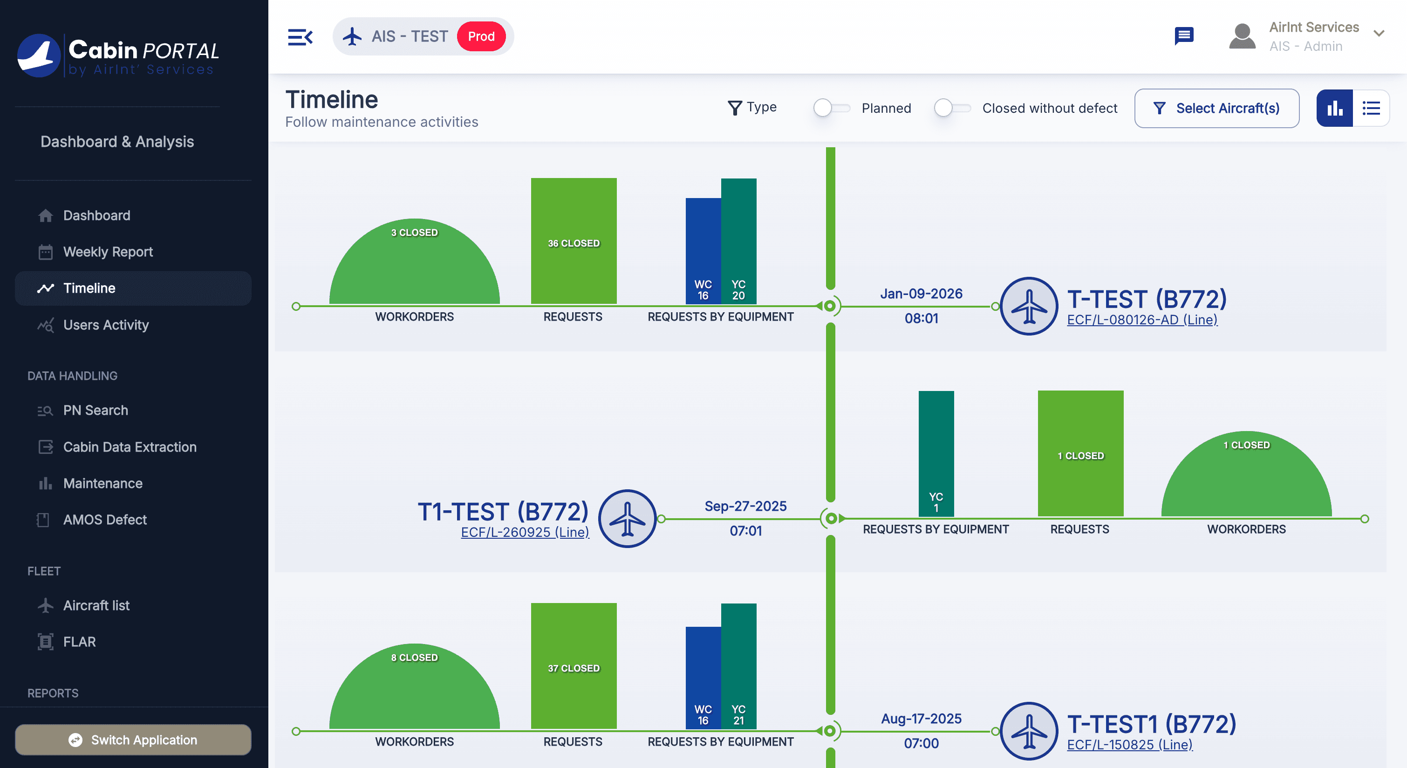Open Weekly Report in the sidebar

click(x=108, y=252)
